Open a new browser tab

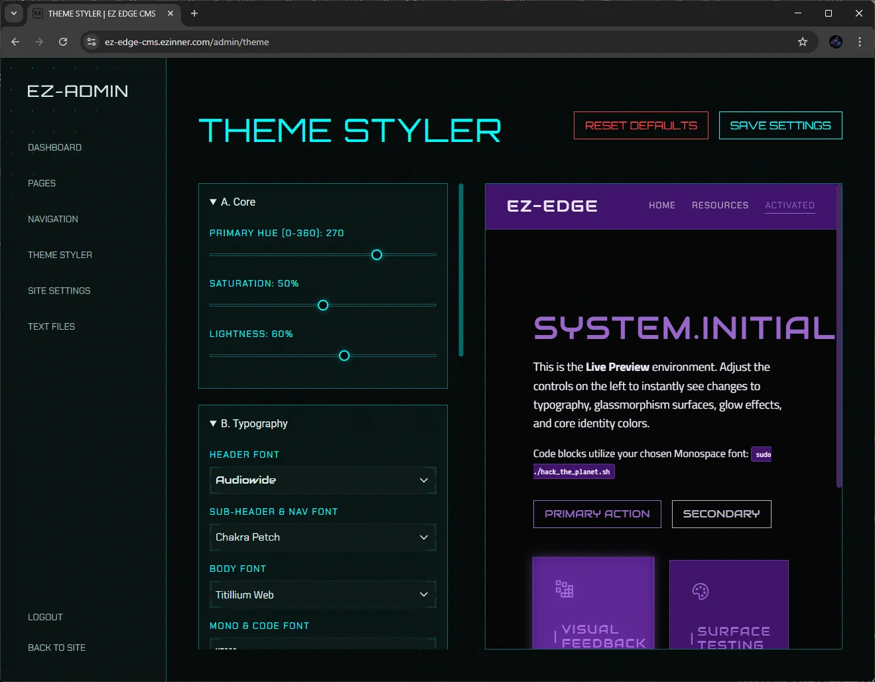click(194, 13)
